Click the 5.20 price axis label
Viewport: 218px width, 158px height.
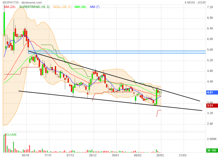(210, 60)
